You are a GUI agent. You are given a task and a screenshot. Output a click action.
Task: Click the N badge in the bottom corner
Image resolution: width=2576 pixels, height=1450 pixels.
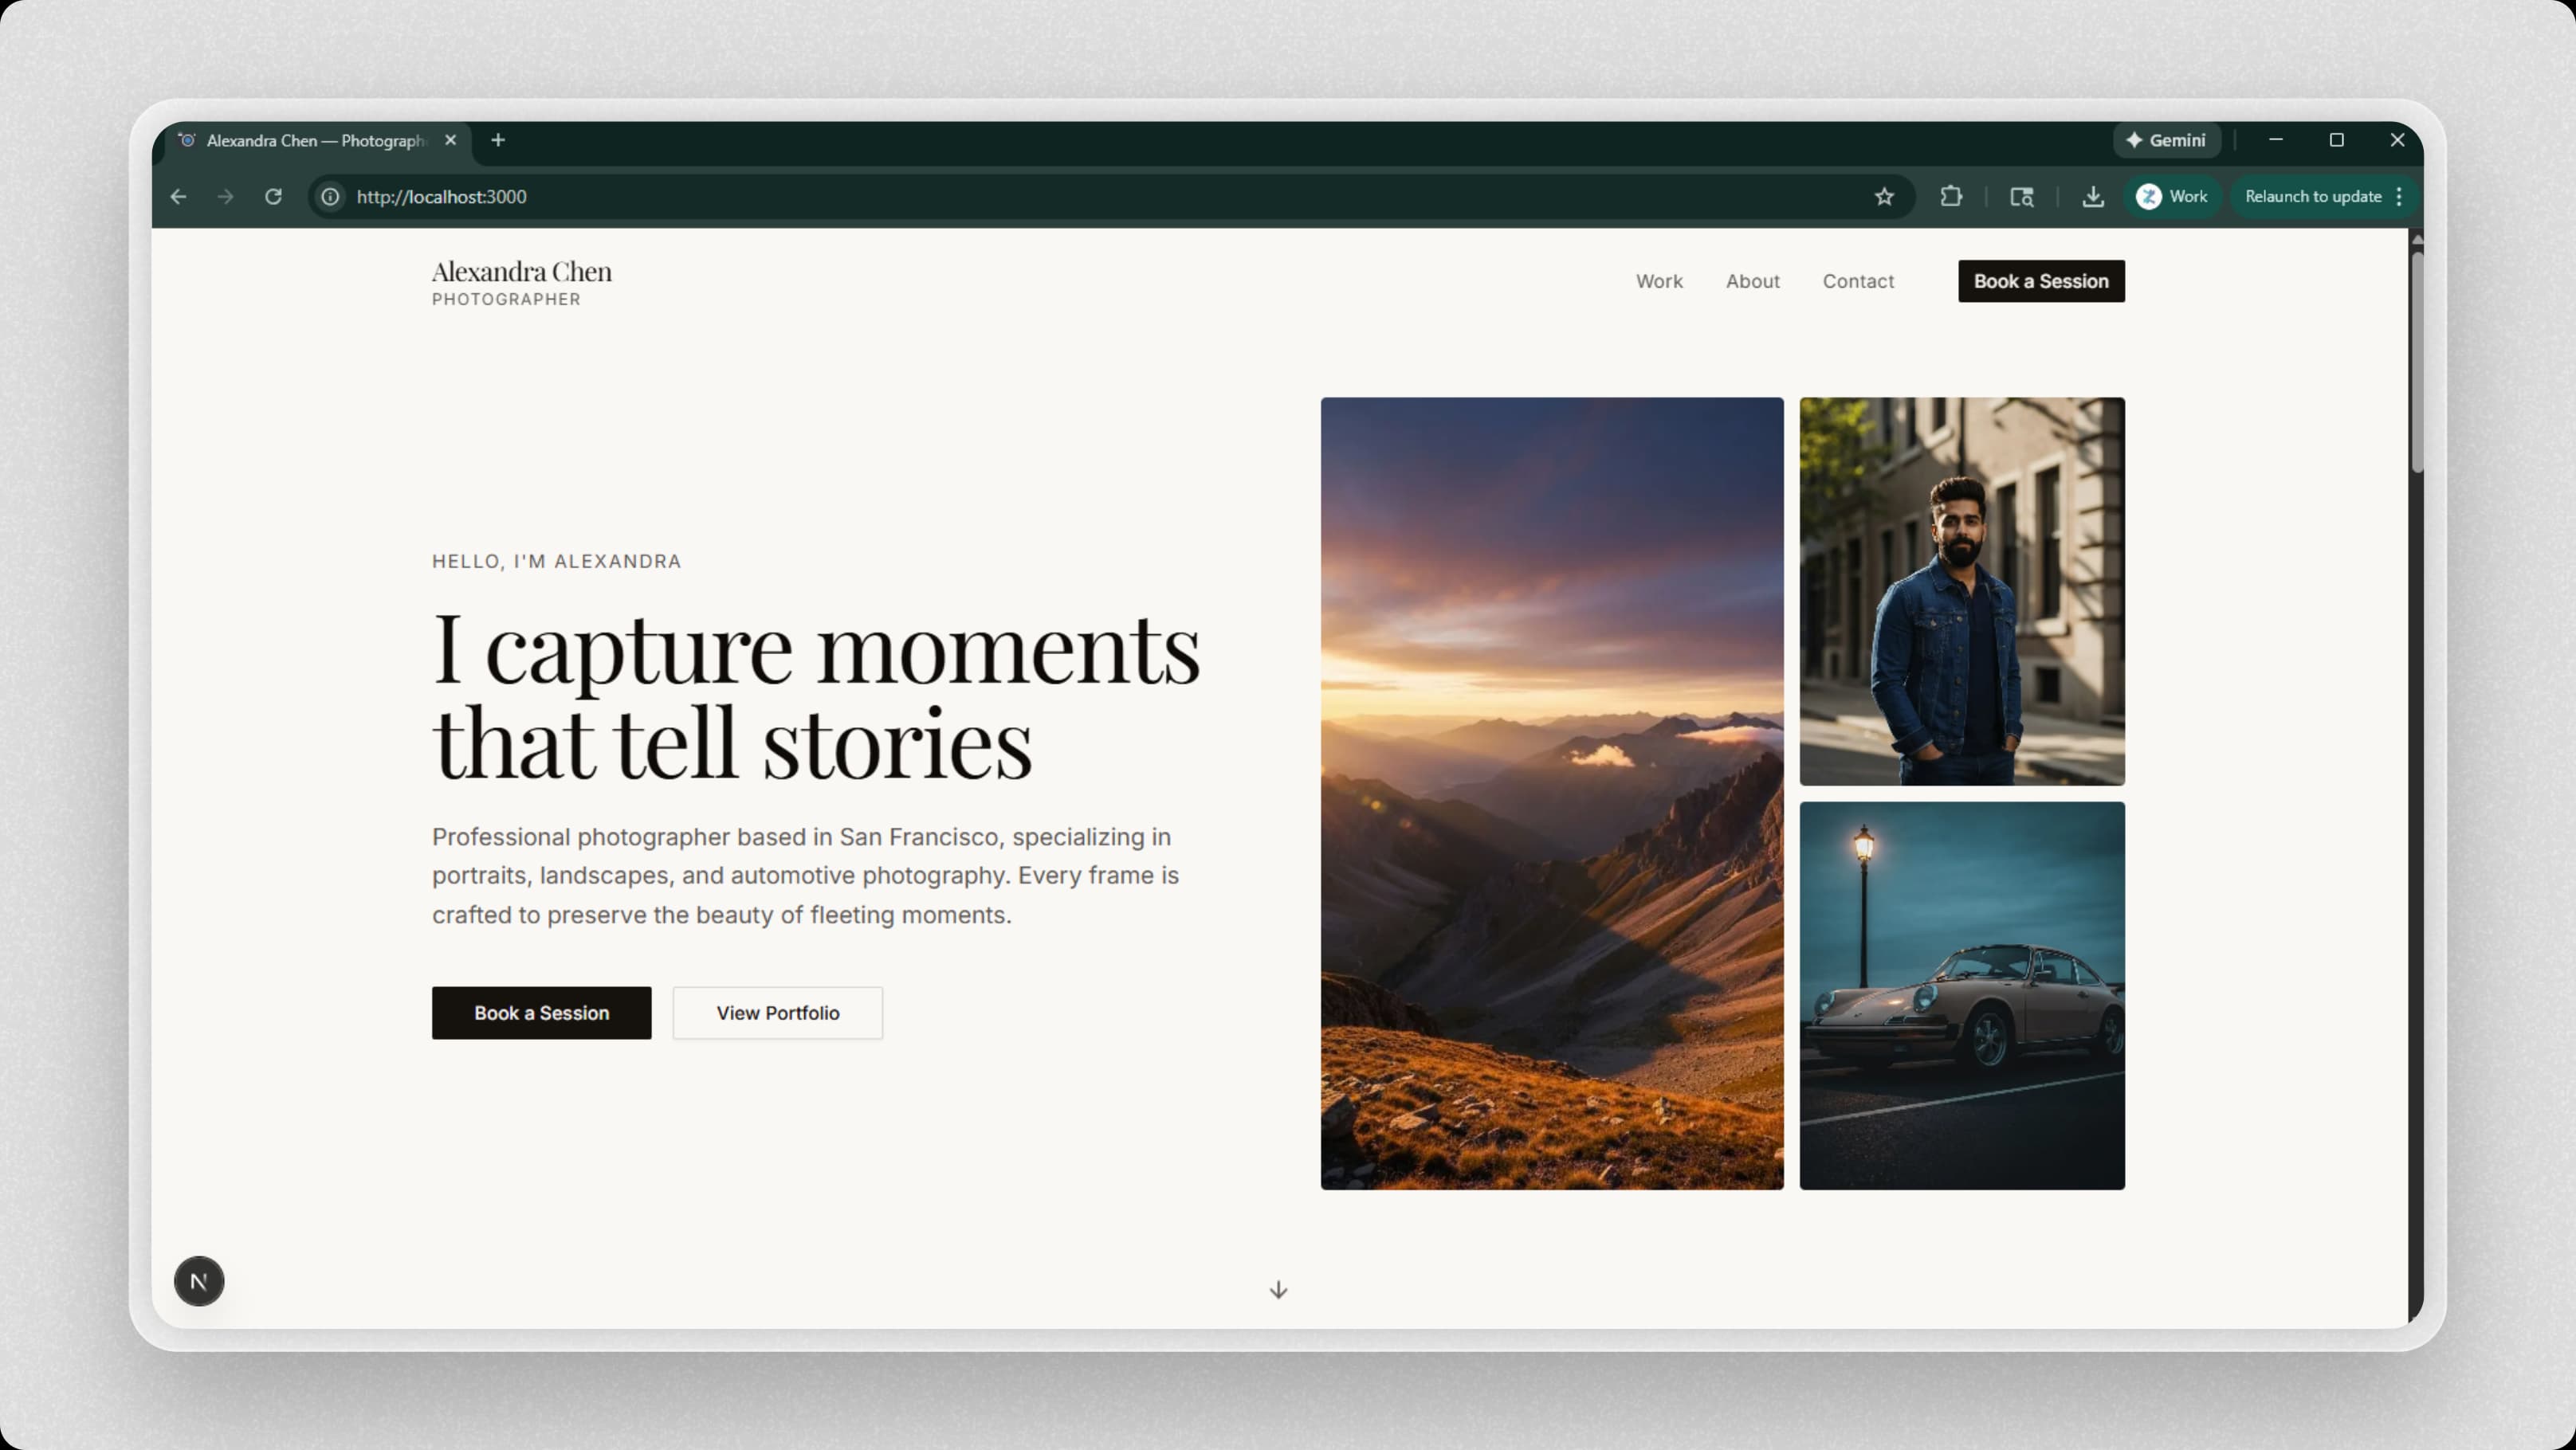tap(199, 1280)
